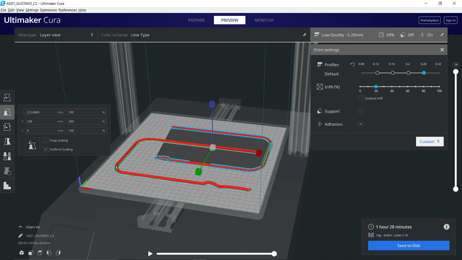Close the Print settings panel

(442, 50)
